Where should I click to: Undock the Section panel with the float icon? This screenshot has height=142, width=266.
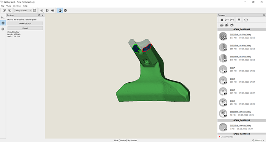(39, 15)
